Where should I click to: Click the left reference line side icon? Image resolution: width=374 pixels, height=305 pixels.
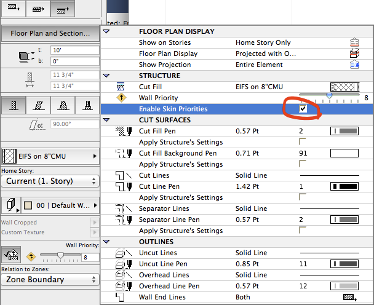[14, 9]
